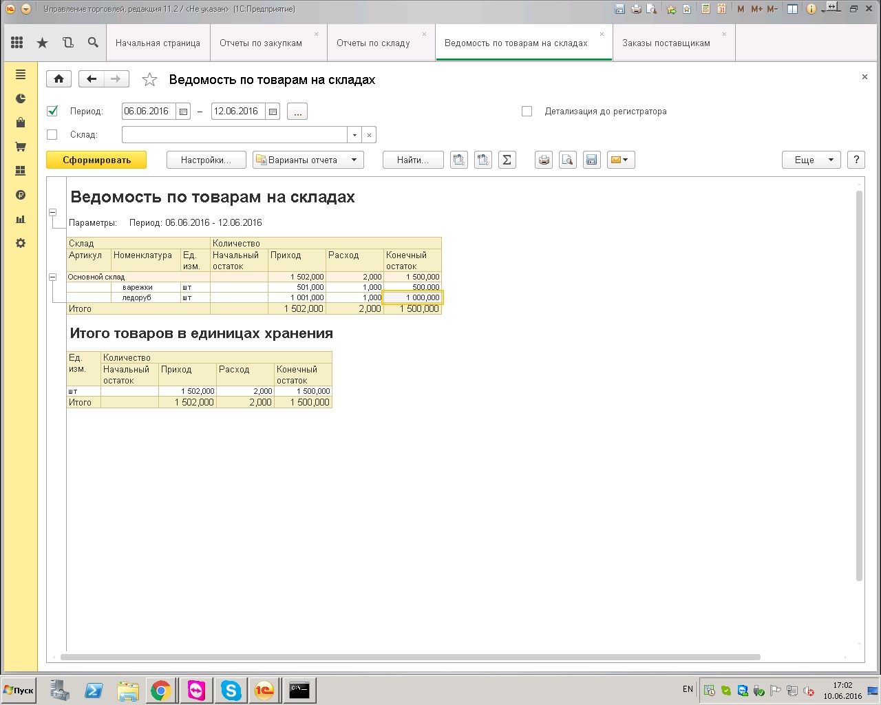
Task: Open favorites star in top panel
Action: click(42, 43)
